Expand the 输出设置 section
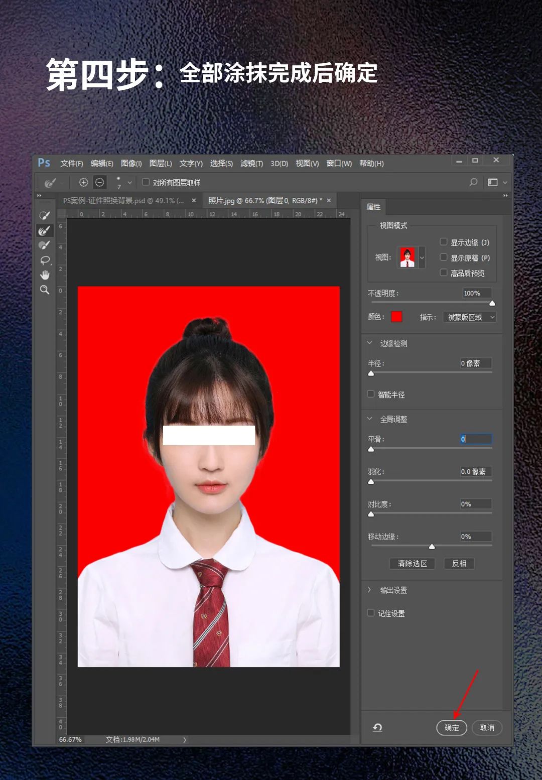This screenshot has width=542, height=780. tap(369, 590)
